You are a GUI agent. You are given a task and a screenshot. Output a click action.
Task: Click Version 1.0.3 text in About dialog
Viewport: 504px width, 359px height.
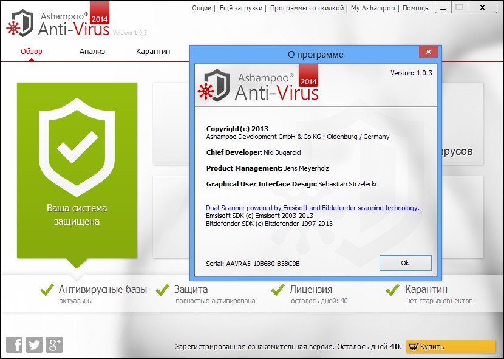click(412, 73)
